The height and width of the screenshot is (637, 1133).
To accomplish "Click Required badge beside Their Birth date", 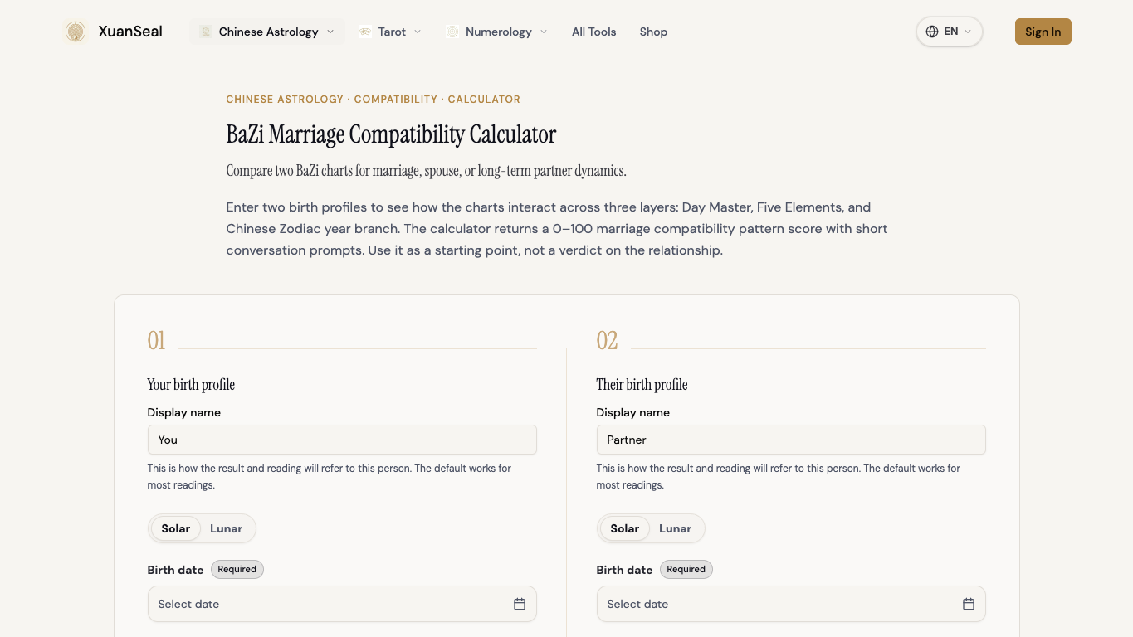I will [x=686, y=569].
